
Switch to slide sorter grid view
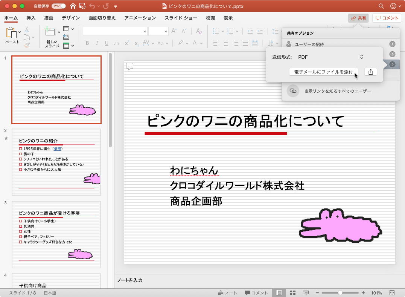pyautogui.click(x=292, y=293)
